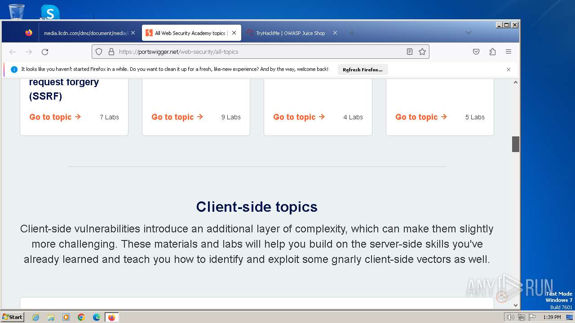Open Firefox application hamburger menu
The height and width of the screenshot is (323, 575).
[509, 52]
